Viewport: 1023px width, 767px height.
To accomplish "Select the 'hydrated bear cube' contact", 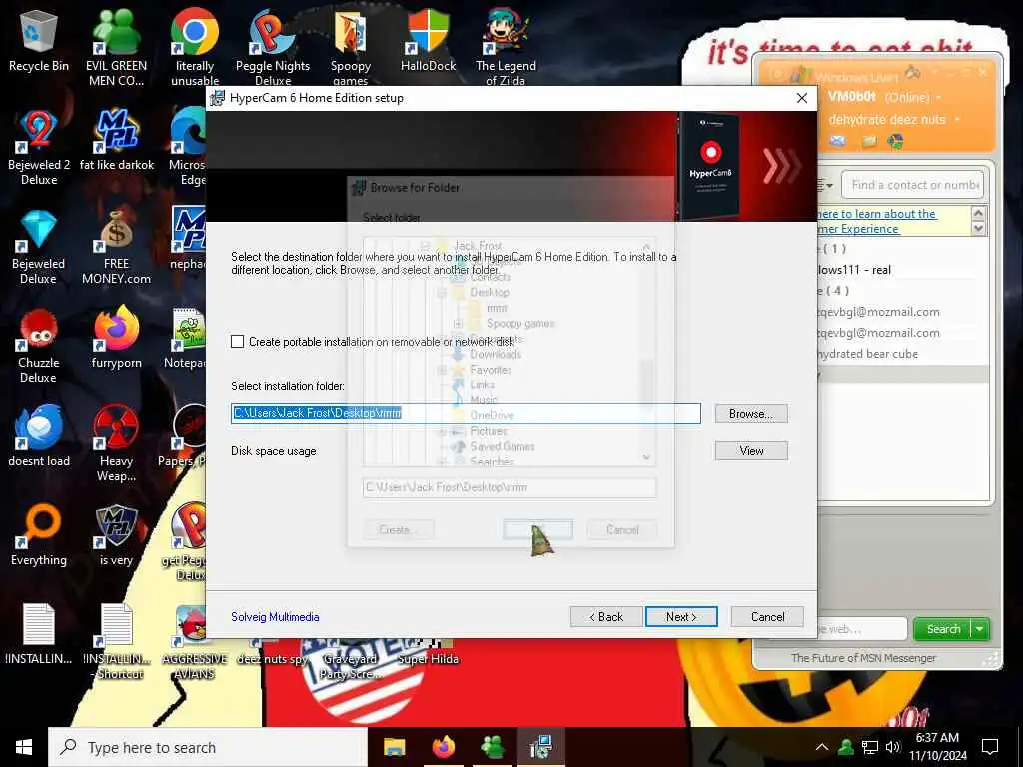I will click(902, 354).
